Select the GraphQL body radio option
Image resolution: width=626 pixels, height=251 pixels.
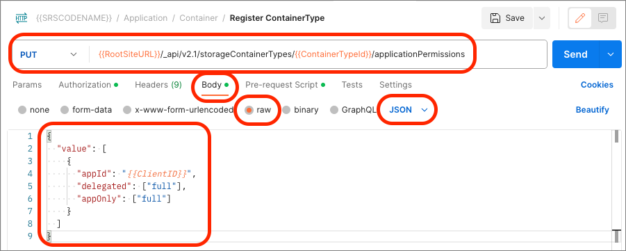(x=334, y=110)
